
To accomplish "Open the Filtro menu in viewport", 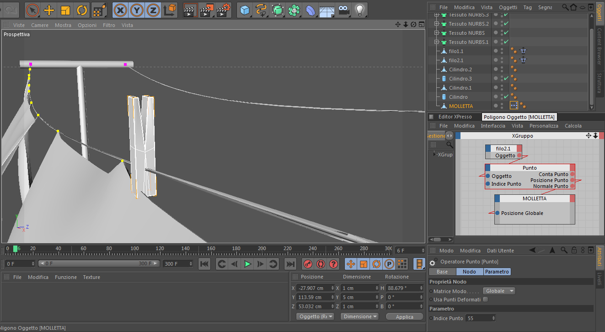I will [109, 25].
